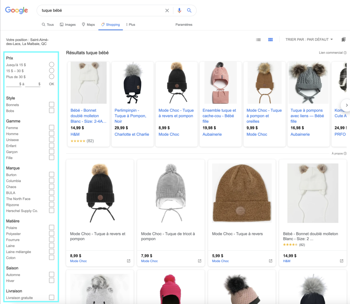The width and height of the screenshot is (350, 304).
Task: Check the Herschel Supply Co. brand filter
Action: 52,210
